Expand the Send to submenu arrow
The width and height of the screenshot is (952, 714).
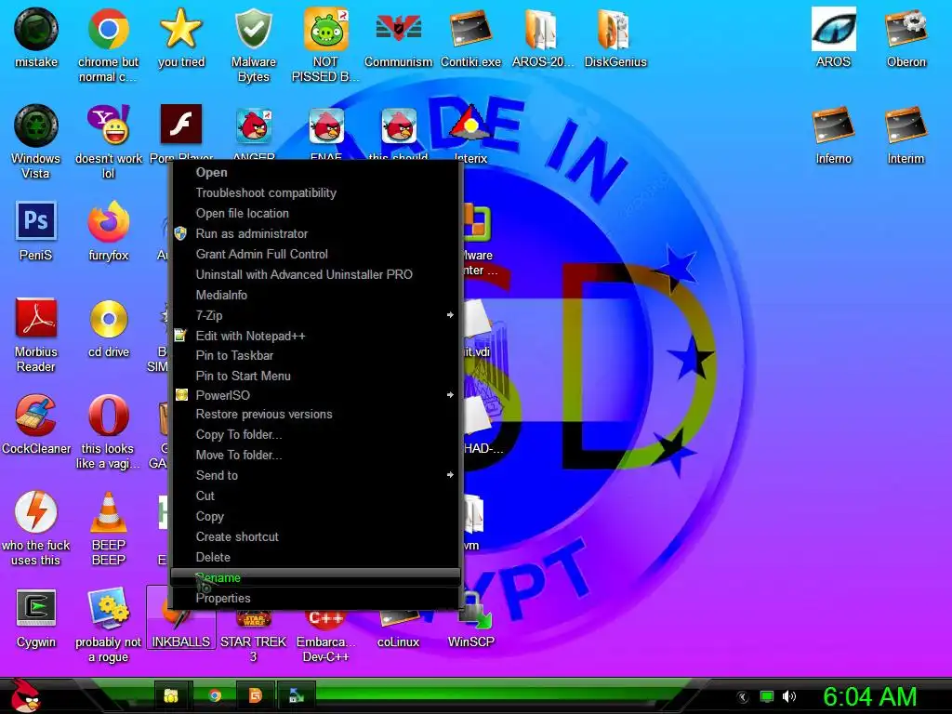tap(450, 475)
